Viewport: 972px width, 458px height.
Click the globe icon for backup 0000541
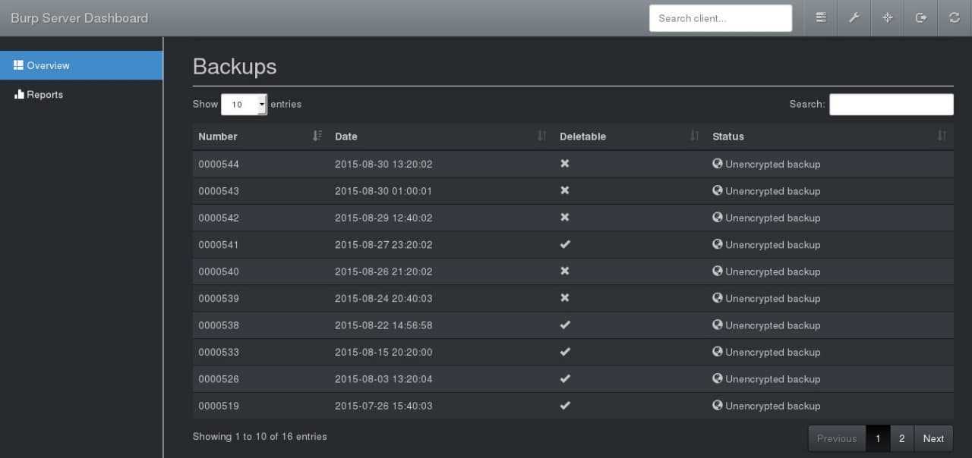click(718, 244)
